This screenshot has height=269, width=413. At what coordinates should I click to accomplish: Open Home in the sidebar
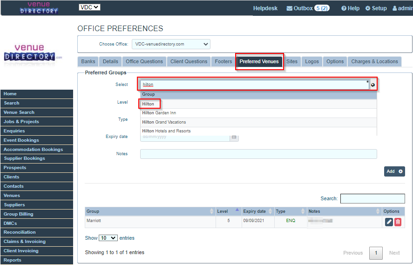click(37, 94)
